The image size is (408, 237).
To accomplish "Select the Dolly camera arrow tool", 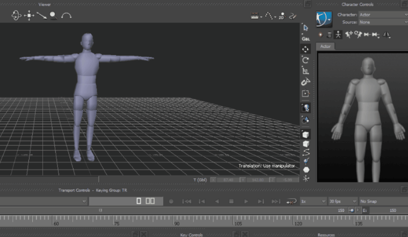I will (42, 16).
